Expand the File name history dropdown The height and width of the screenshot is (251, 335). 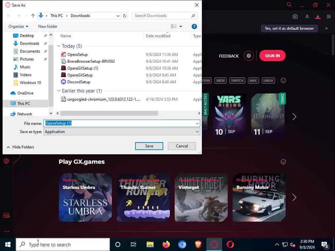tap(197, 123)
